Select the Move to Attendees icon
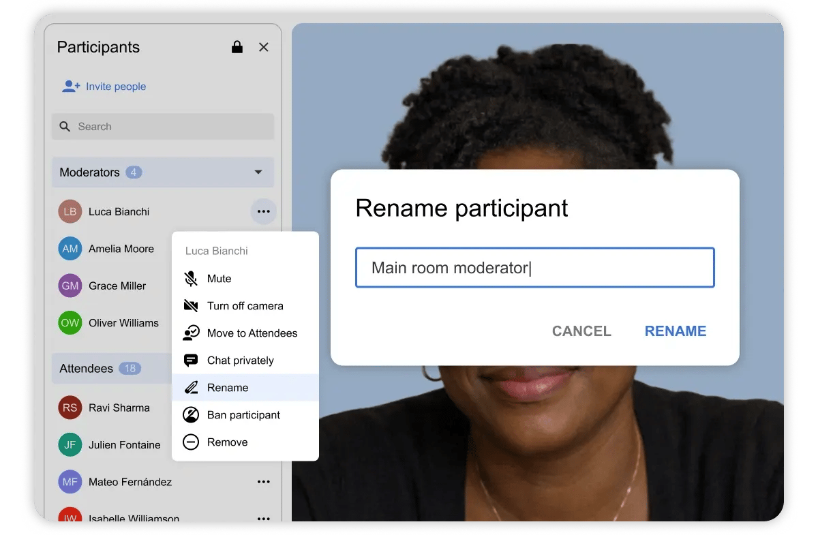The image size is (818, 535). (x=192, y=333)
